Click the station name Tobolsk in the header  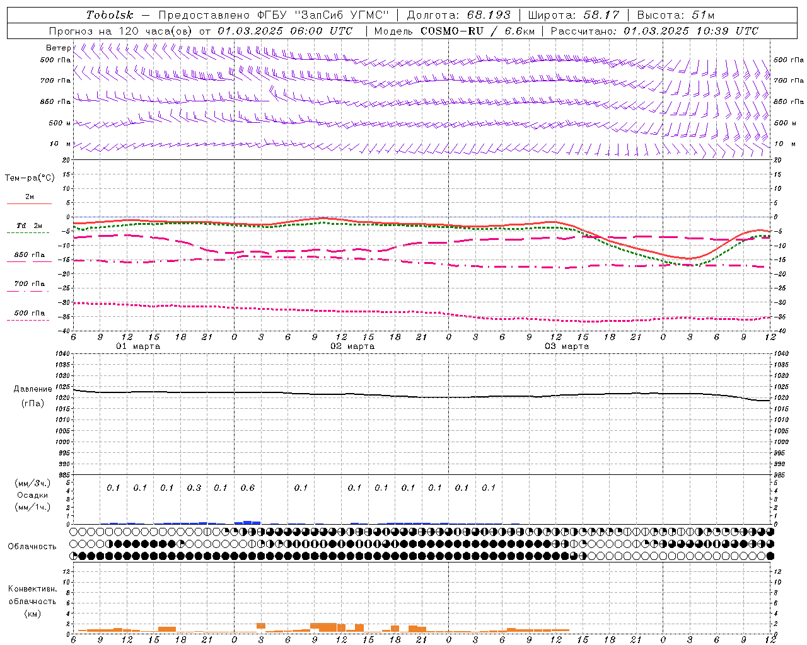[x=110, y=15]
